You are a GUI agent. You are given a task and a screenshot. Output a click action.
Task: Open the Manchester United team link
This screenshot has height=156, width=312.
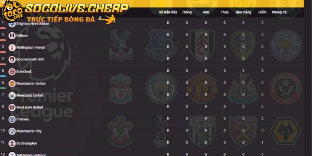31,83
